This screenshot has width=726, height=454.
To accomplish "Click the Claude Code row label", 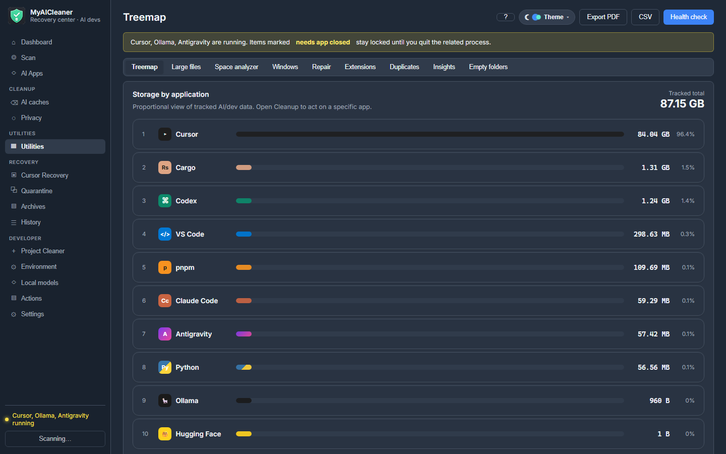I will click(x=197, y=301).
